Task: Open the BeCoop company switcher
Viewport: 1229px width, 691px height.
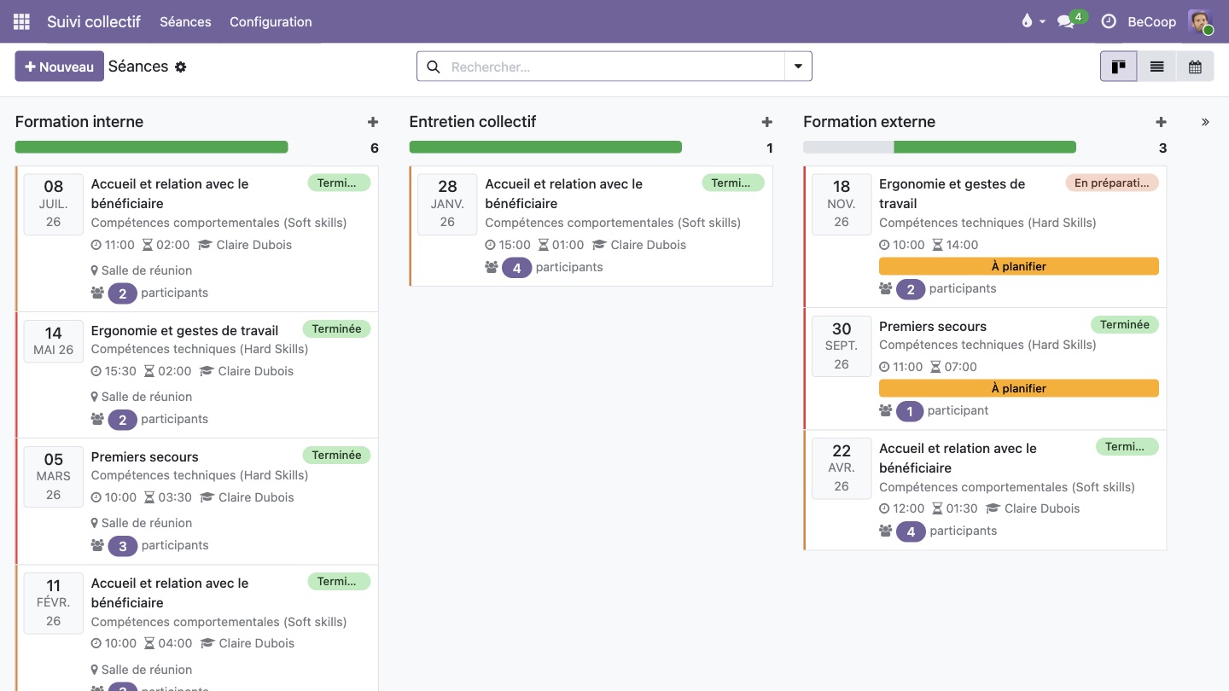Action: (x=1151, y=21)
